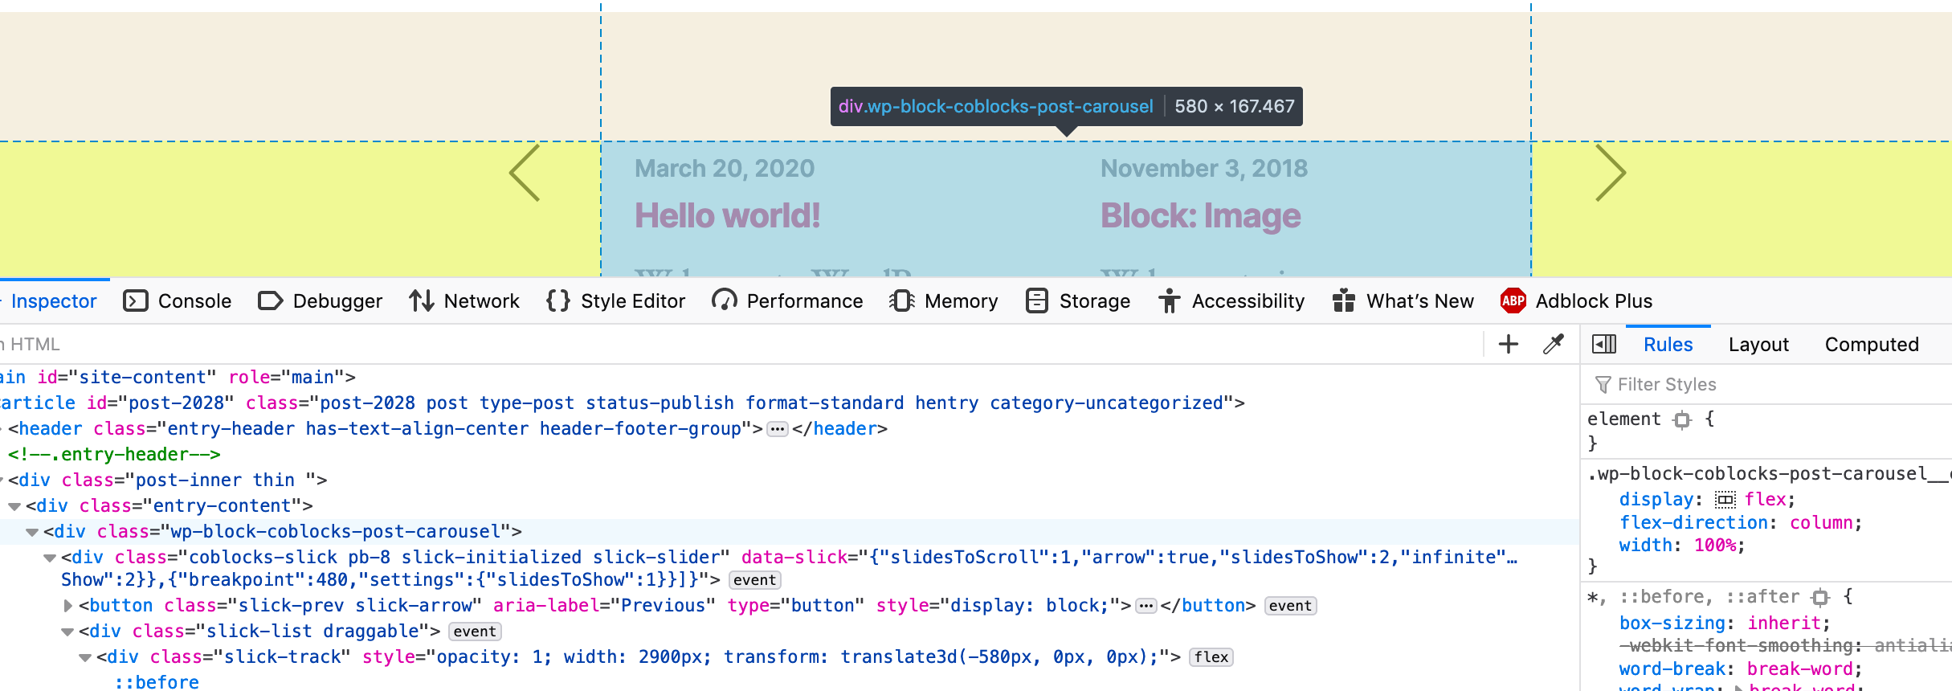Edit the word-break break-word value
This screenshot has height=691, width=1952.
[1800, 669]
